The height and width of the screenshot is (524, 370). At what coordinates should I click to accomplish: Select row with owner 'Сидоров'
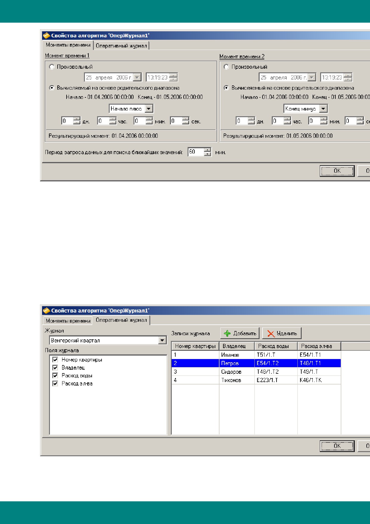pyautogui.click(x=256, y=372)
